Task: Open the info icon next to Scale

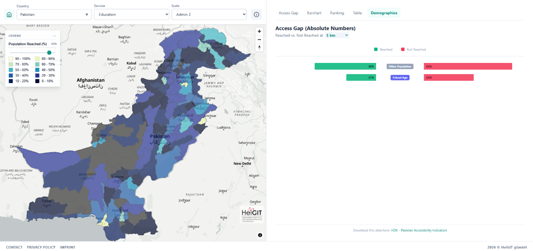Action: pos(256,15)
